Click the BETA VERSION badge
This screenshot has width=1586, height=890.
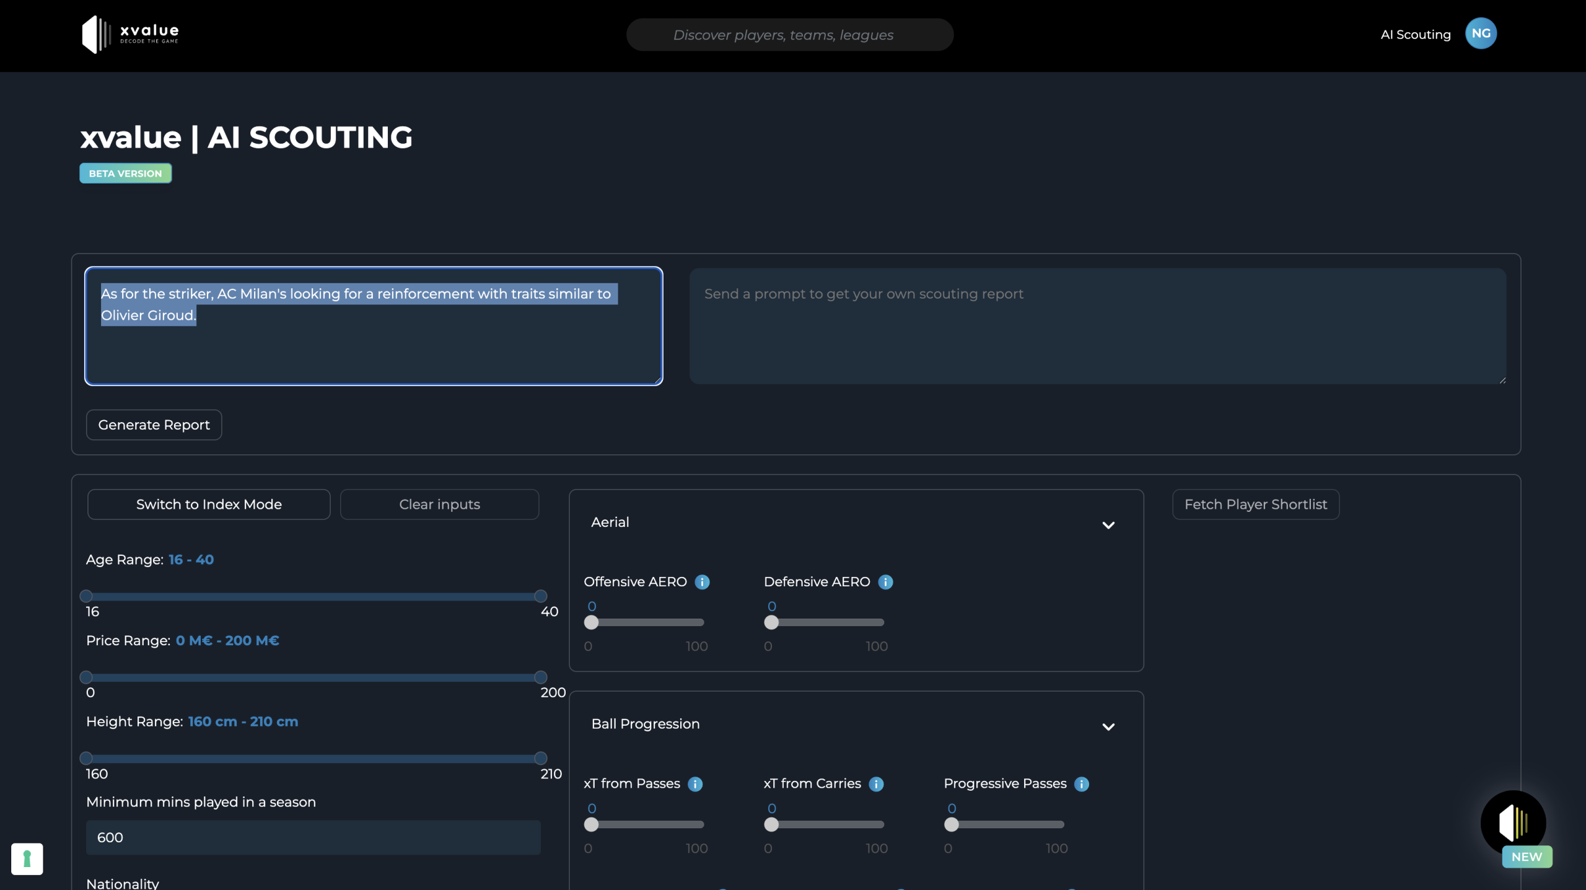pyautogui.click(x=125, y=174)
